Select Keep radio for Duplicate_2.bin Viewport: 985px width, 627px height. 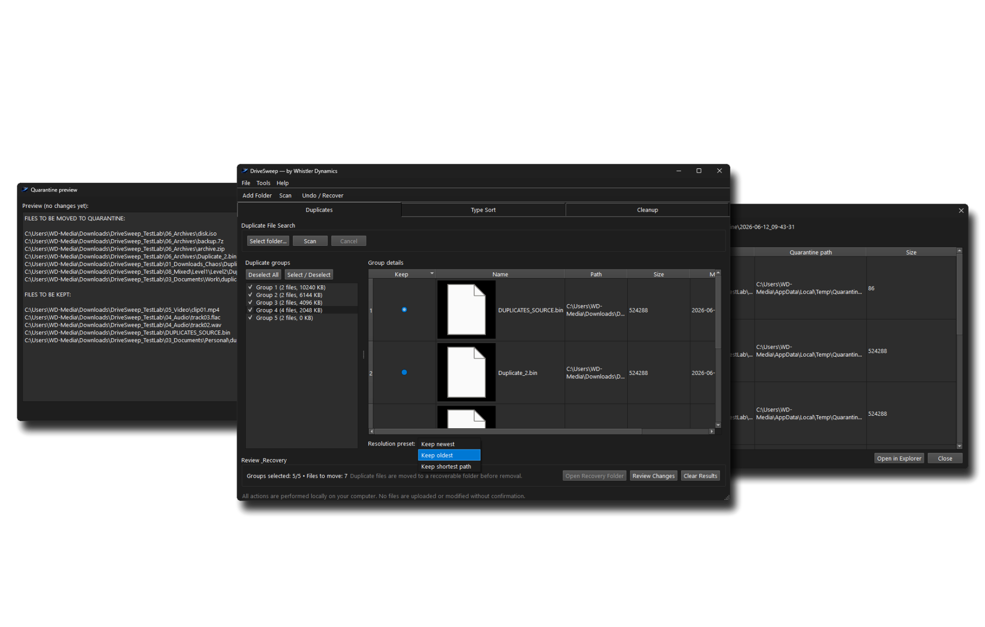(x=404, y=372)
